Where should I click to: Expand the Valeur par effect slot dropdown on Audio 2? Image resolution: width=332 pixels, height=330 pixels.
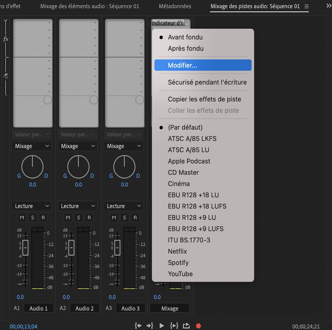coord(77,134)
